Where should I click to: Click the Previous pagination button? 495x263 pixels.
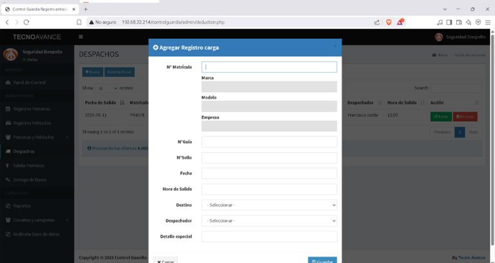[x=442, y=132]
